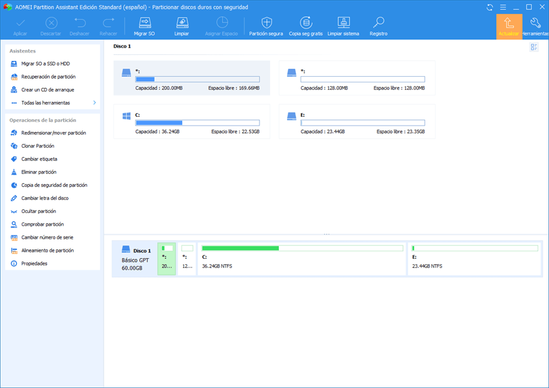
Task: Select the C: partition card
Action: (192, 121)
